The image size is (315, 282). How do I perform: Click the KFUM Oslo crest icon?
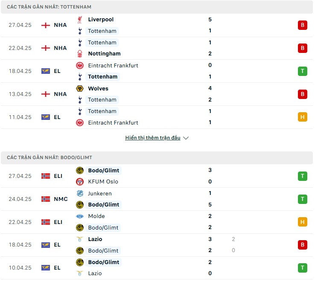tap(80, 182)
